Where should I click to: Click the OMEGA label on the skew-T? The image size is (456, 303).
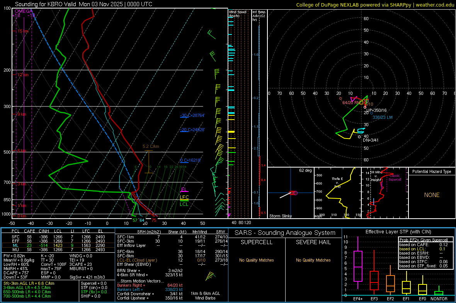click(x=24, y=11)
